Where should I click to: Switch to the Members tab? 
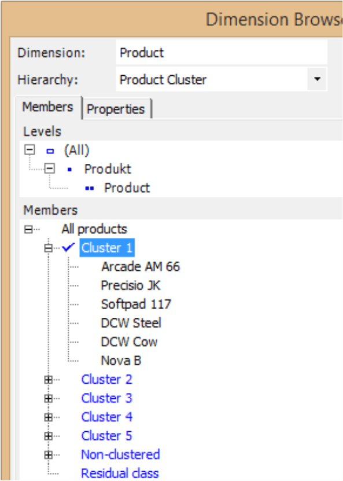click(48, 107)
